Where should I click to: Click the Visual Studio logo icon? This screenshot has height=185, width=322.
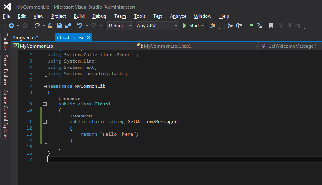pos(8,7)
